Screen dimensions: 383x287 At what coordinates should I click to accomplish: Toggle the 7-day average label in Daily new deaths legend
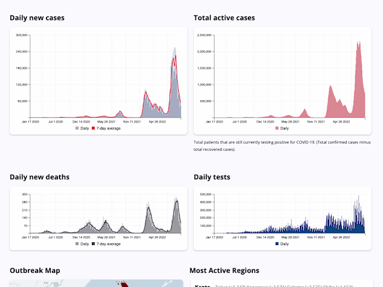coord(108,244)
